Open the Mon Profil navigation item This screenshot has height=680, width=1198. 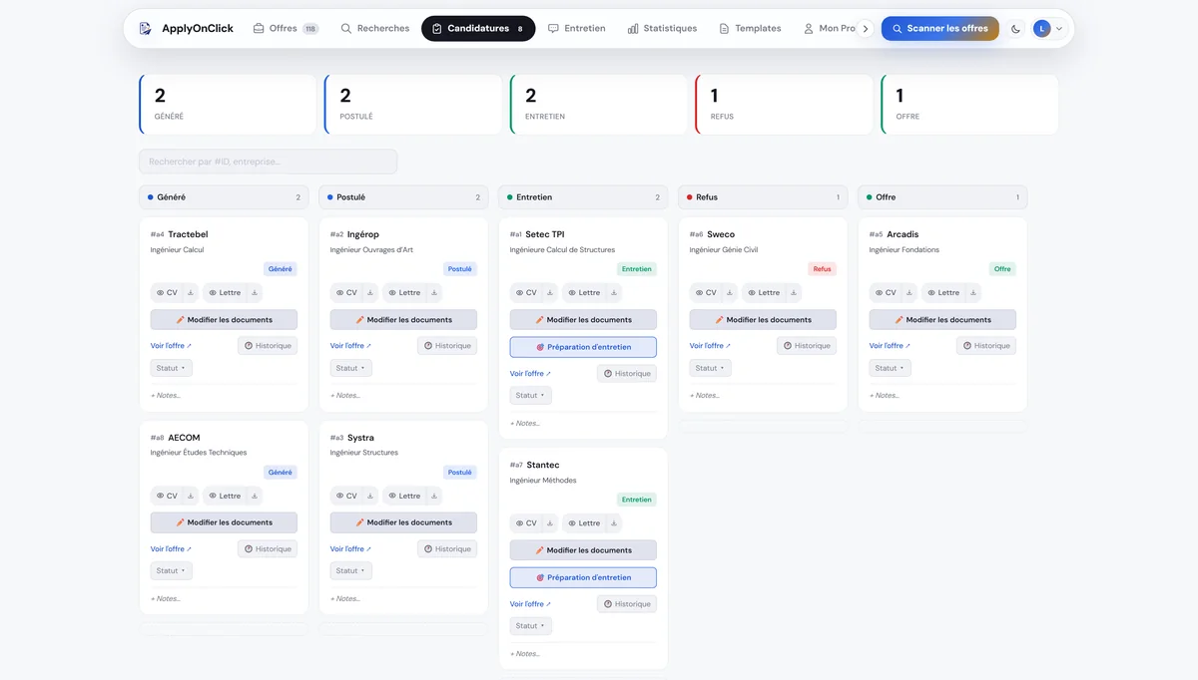click(830, 29)
